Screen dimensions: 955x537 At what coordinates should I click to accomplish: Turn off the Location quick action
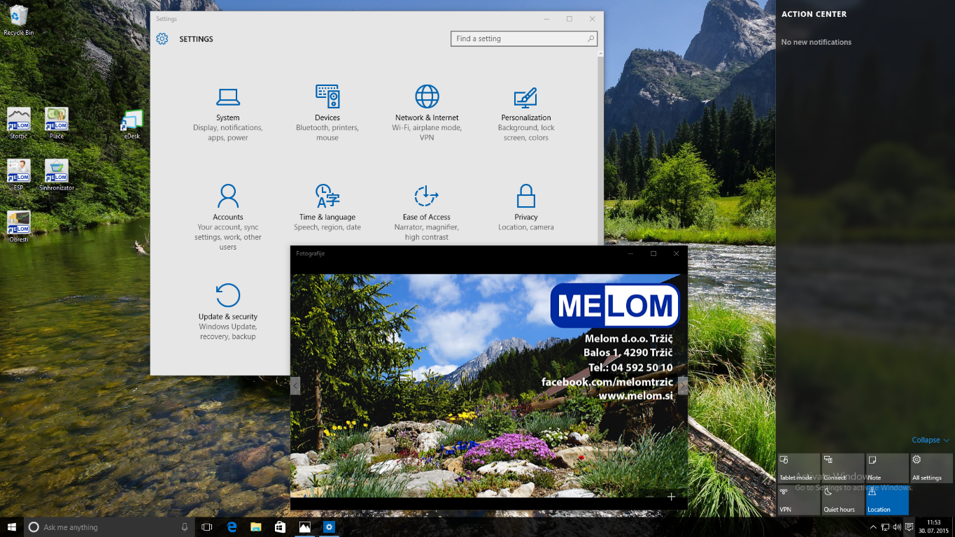tap(886, 501)
